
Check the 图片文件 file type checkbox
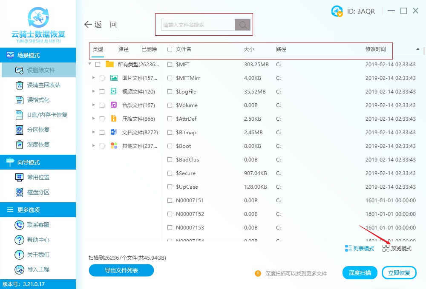101,78
